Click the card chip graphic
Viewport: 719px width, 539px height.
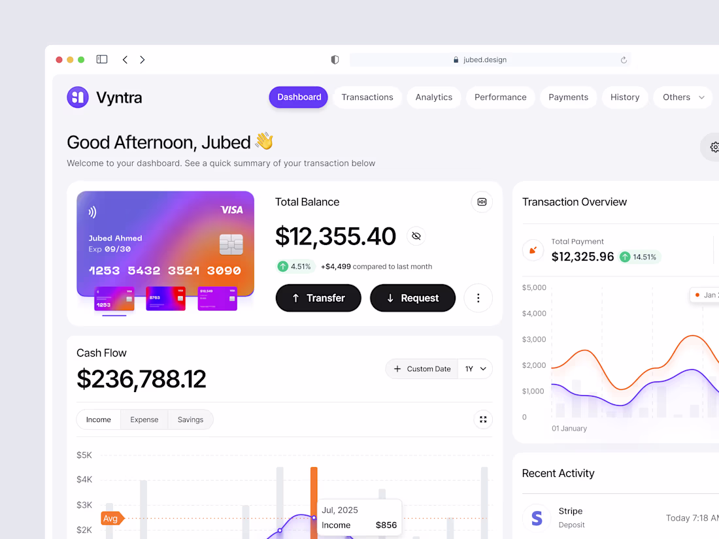[231, 244]
